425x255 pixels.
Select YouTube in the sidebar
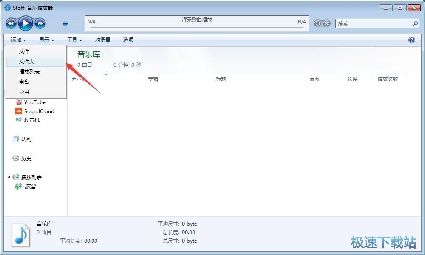coord(34,102)
